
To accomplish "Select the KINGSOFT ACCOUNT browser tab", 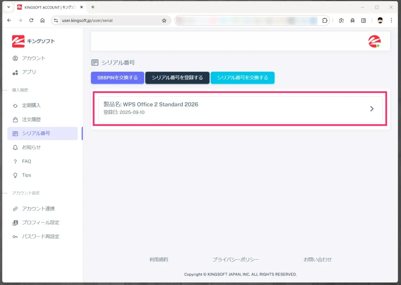I will pyautogui.click(x=50, y=7).
